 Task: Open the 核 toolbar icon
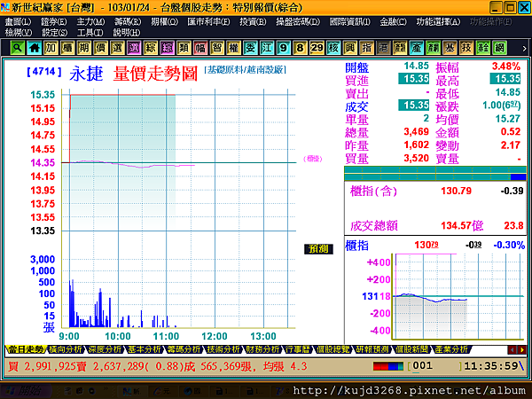tap(333, 48)
